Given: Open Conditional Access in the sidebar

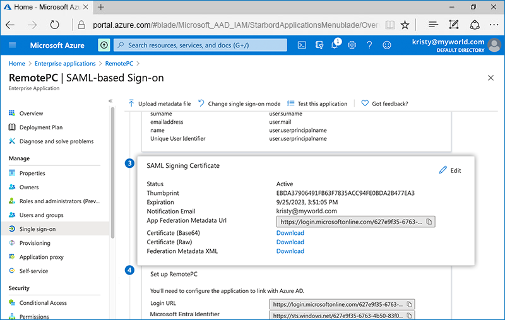Looking at the screenshot, I should [x=43, y=303].
